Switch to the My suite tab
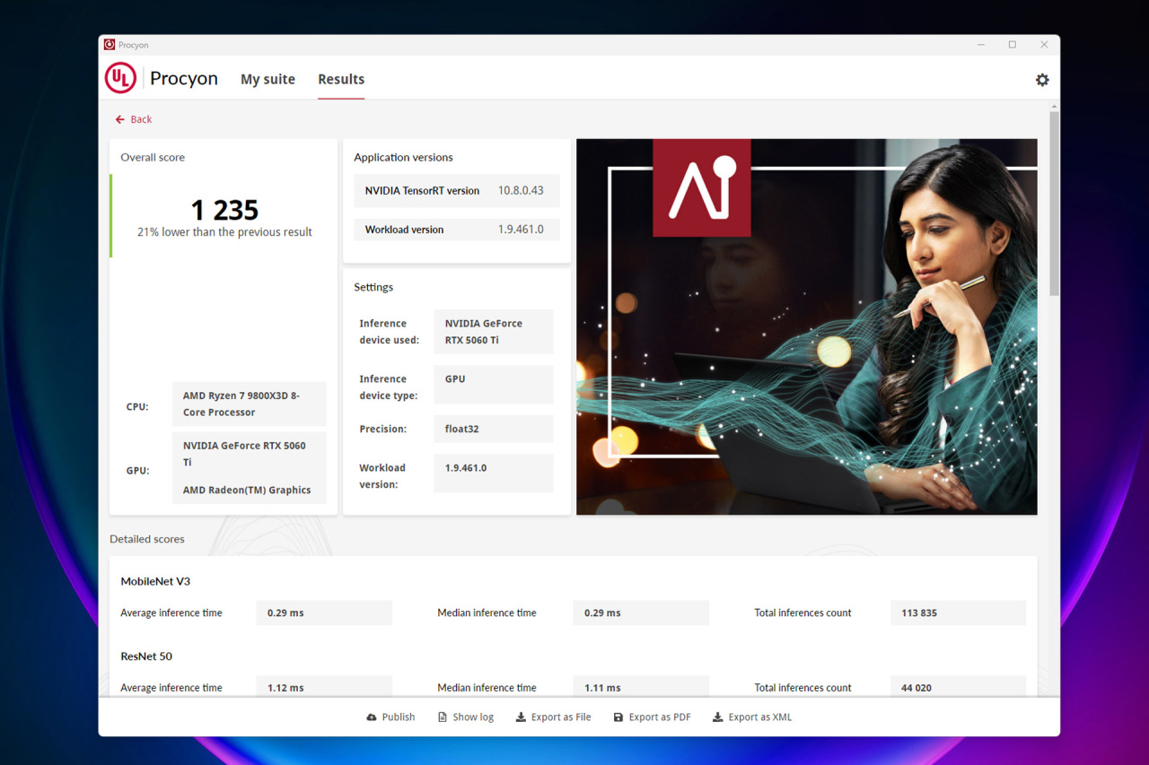Image resolution: width=1149 pixels, height=765 pixels. click(268, 79)
